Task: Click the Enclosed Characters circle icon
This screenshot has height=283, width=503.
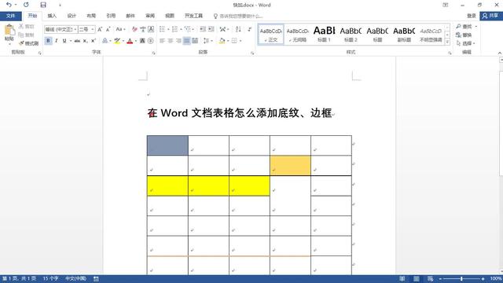Action: tap(150, 41)
